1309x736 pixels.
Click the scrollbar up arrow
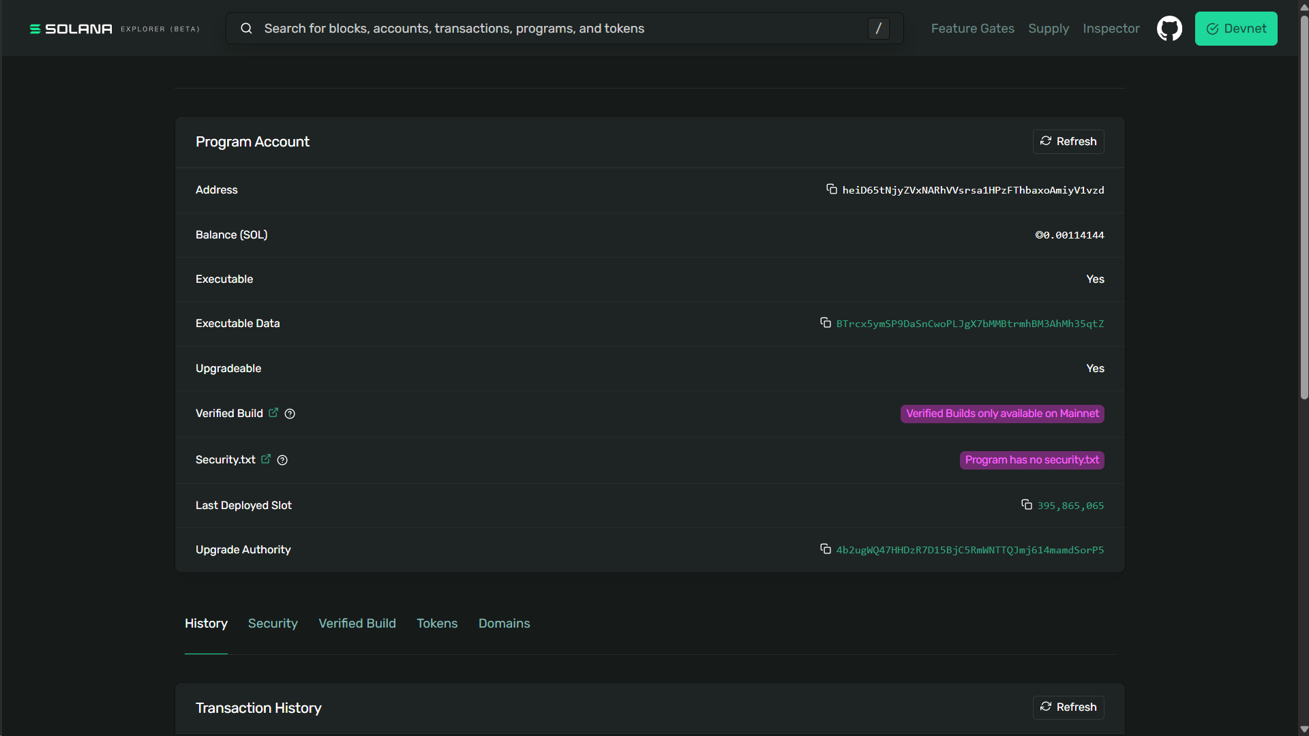coord(1304,6)
